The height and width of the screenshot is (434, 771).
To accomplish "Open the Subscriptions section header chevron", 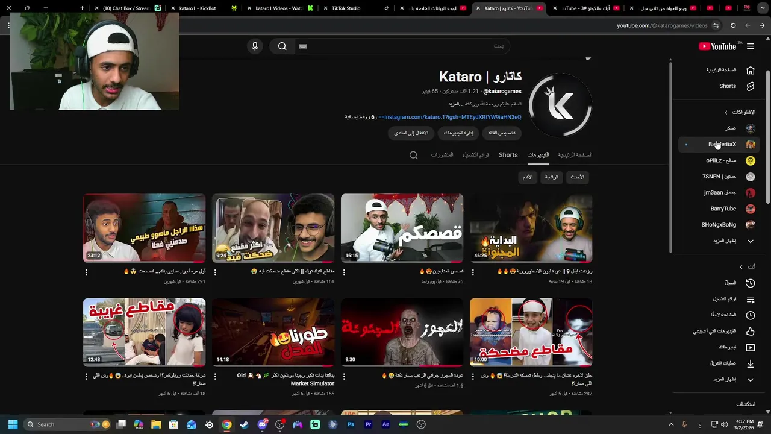I will tap(726, 112).
